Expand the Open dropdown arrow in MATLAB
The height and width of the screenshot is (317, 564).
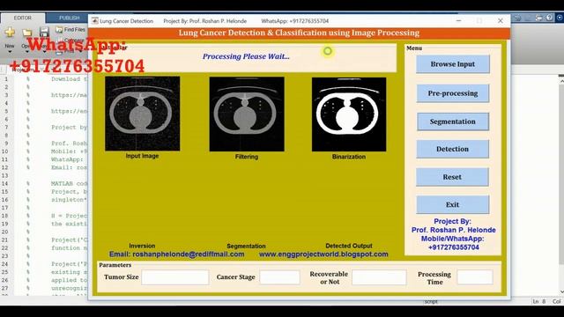coord(26,52)
